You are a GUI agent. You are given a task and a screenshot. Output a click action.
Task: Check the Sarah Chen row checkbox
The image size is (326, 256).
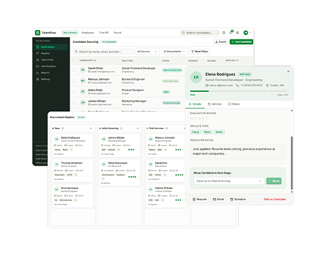tap(74, 70)
